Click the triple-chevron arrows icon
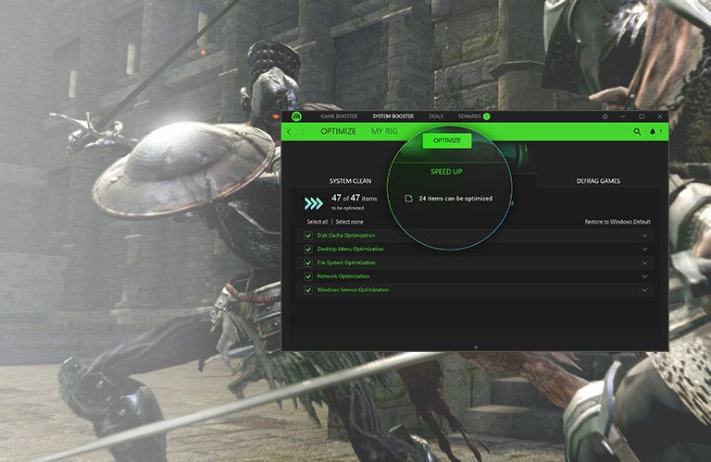Image resolution: width=711 pixels, height=462 pixels. (x=314, y=203)
